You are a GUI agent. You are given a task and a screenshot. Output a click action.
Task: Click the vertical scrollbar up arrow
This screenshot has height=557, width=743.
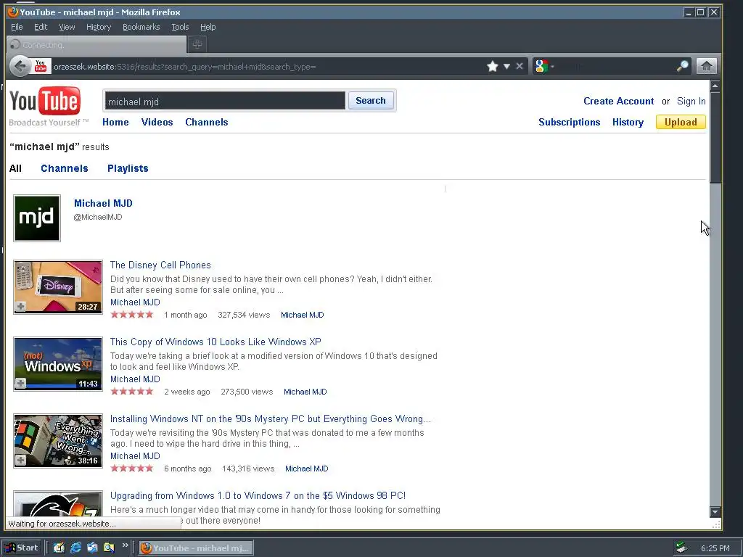715,86
